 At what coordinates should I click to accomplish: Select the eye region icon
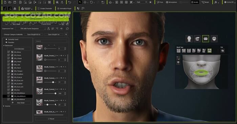pos(197,39)
